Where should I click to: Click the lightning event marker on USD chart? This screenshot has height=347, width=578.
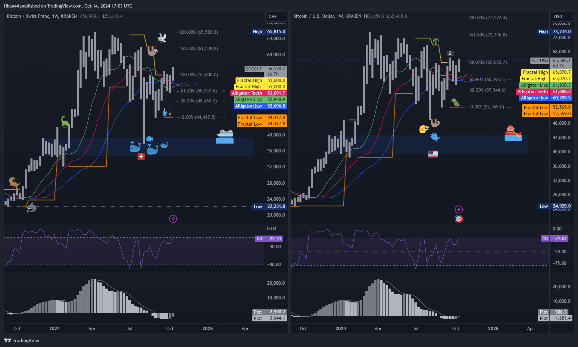[459, 209]
